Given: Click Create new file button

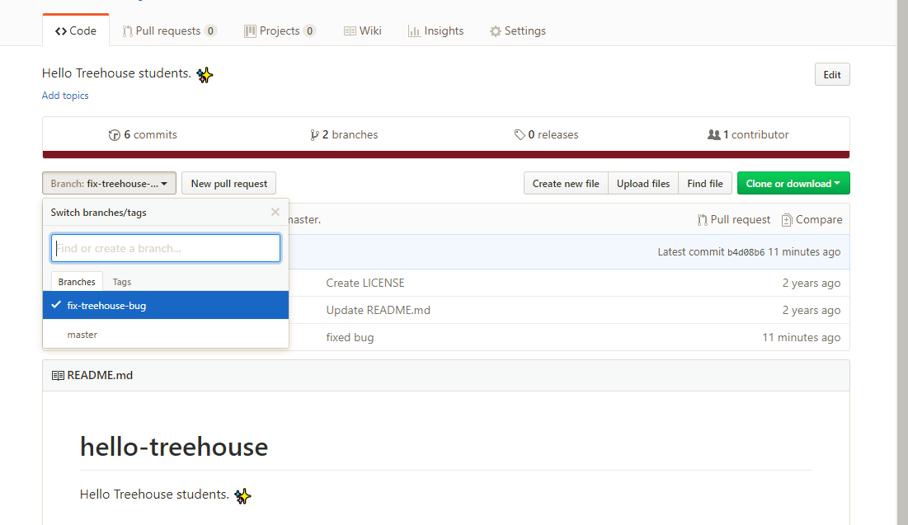Looking at the screenshot, I should [566, 184].
